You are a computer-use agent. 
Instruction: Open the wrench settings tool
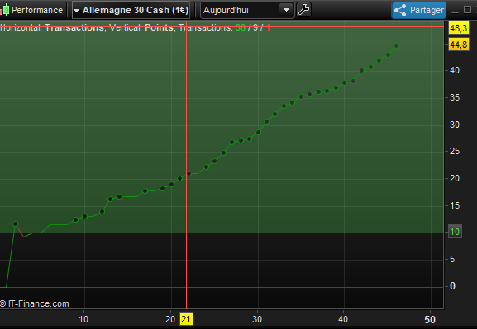coord(303,10)
